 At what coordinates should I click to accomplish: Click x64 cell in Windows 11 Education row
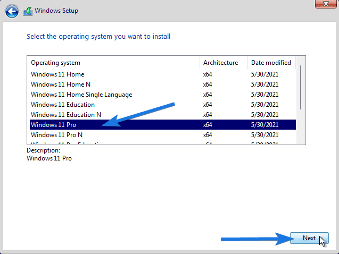tap(208, 105)
